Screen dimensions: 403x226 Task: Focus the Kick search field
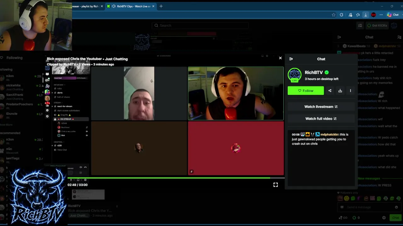200,25
